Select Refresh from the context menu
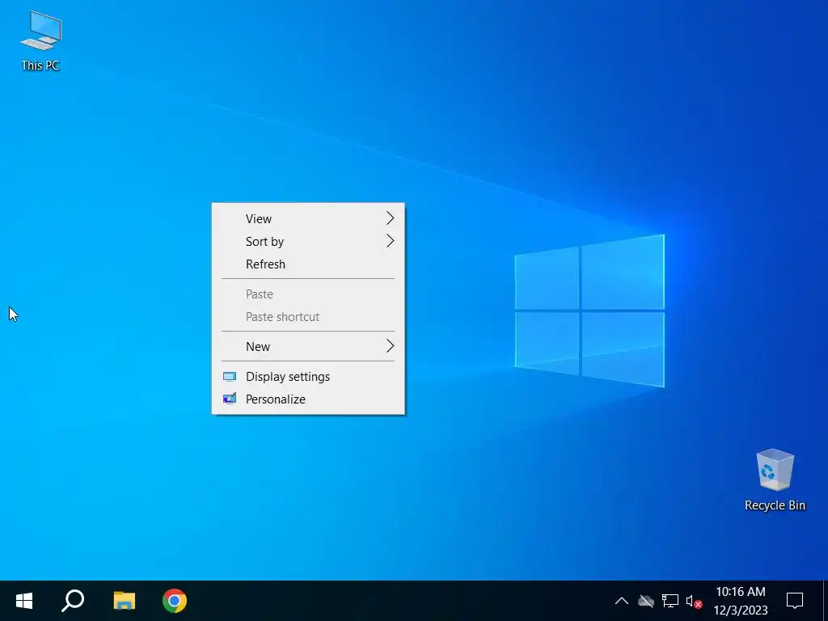This screenshot has height=621, width=828. pos(308,264)
